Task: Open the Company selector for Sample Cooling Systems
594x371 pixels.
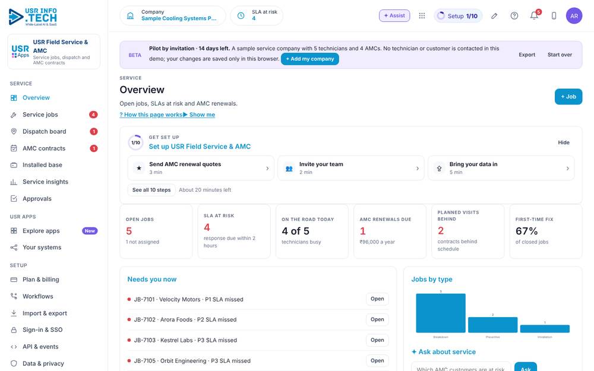Action: click(173, 15)
